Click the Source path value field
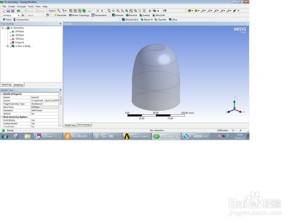 click(45, 100)
